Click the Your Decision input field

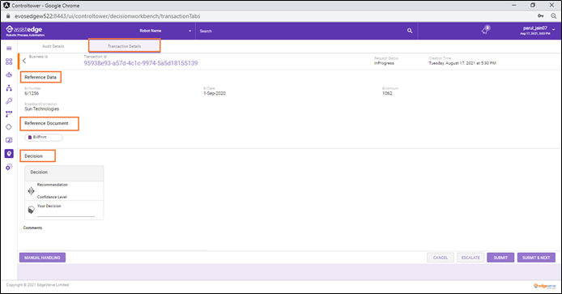[66, 213]
